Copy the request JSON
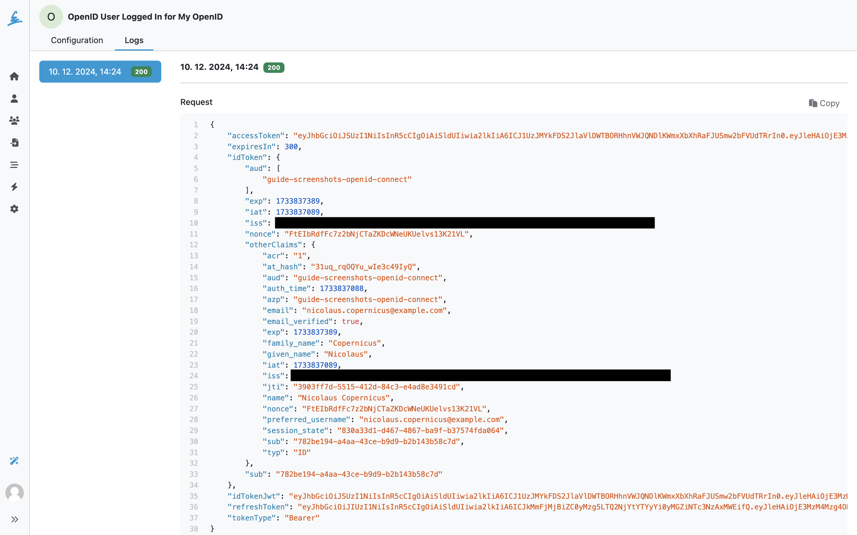This screenshot has height=535, width=857. (824, 103)
